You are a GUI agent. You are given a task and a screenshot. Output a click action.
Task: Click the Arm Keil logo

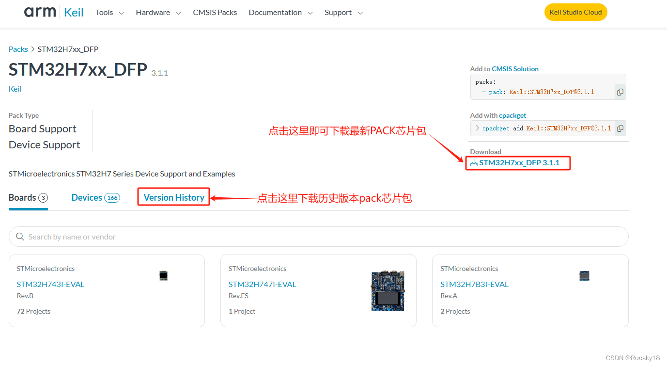(x=54, y=12)
